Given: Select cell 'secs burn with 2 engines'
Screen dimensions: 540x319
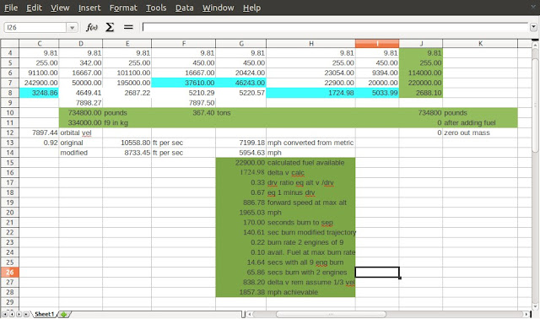Looking at the screenshot, I should point(310,272).
